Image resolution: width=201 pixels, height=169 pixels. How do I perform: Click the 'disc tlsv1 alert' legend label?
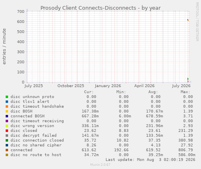pyautogui.click(x=30, y=102)
